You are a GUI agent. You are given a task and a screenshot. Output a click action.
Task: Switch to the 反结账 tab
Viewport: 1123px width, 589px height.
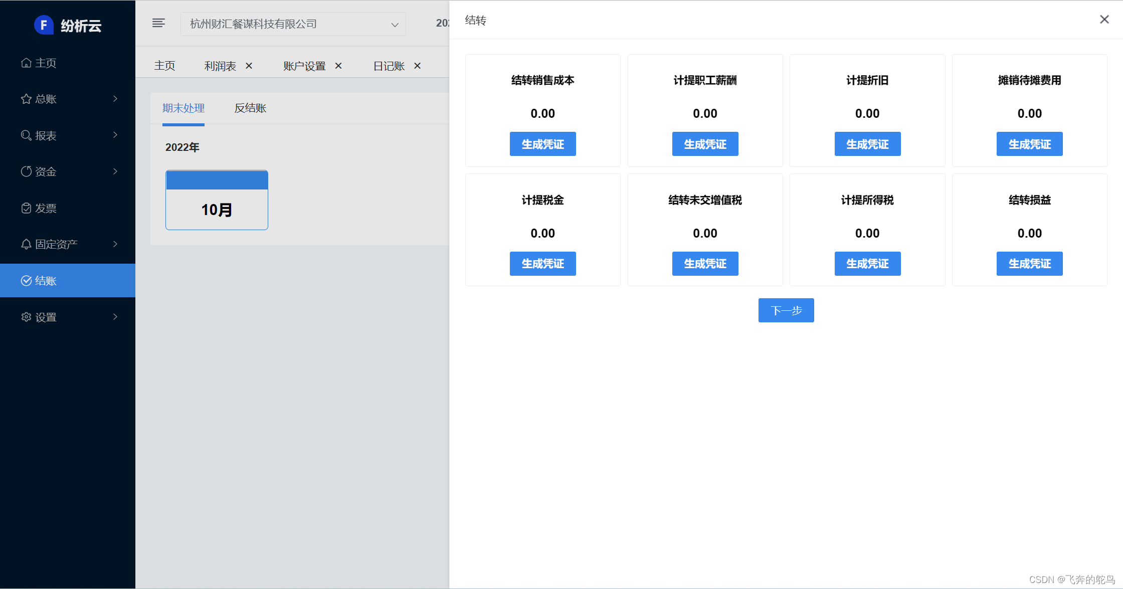point(250,108)
